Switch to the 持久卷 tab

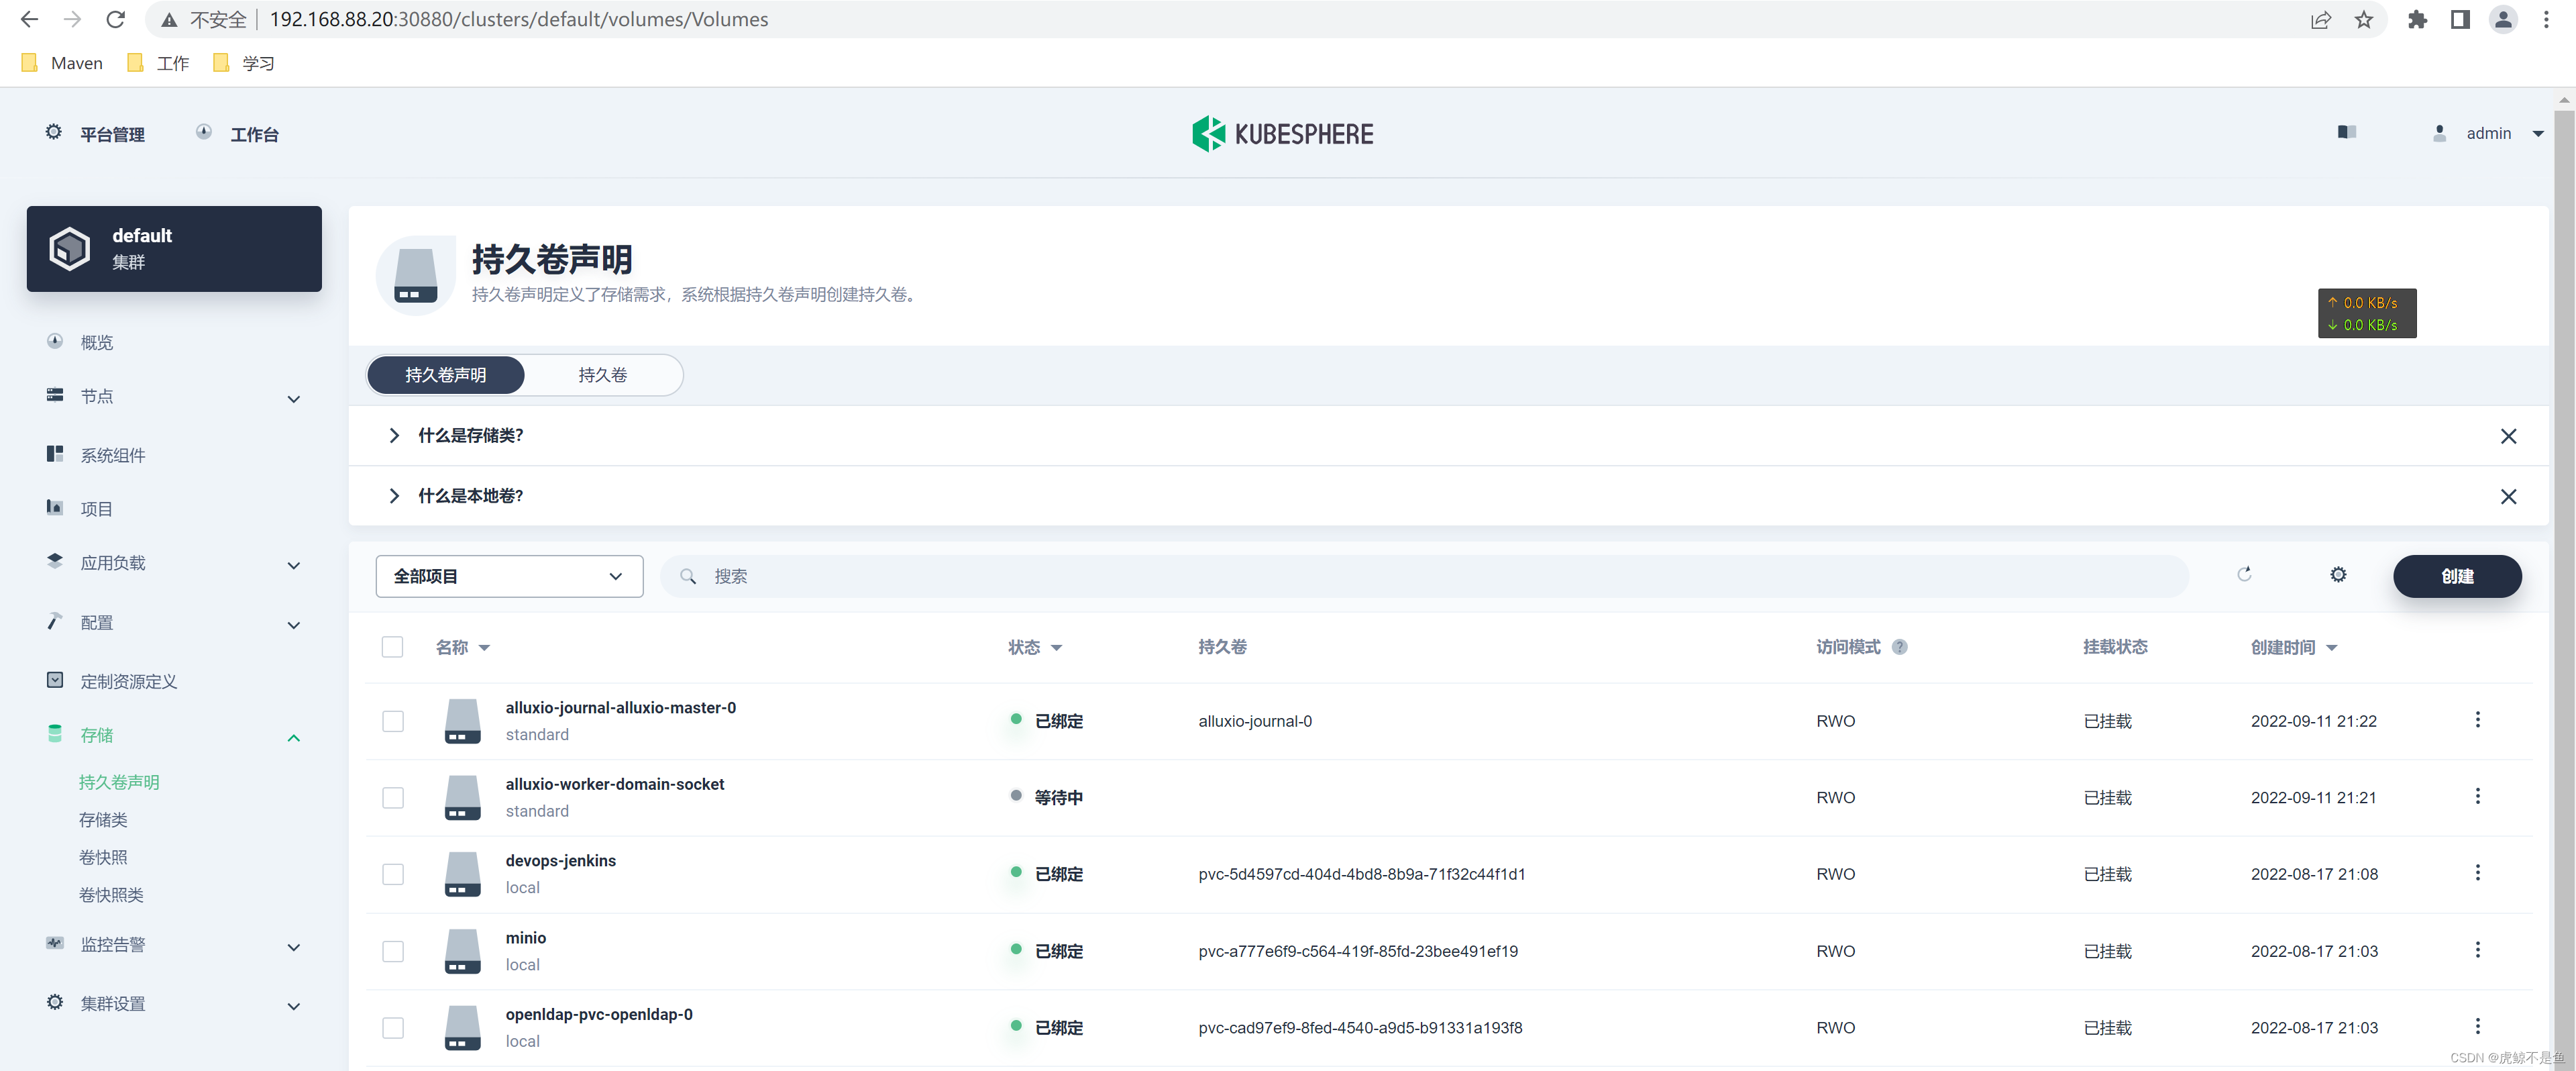(x=602, y=375)
